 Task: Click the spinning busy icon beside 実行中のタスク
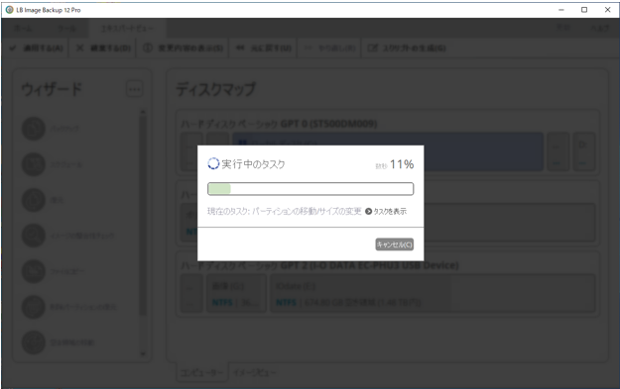pyautogui.click(x=213, y=163)
